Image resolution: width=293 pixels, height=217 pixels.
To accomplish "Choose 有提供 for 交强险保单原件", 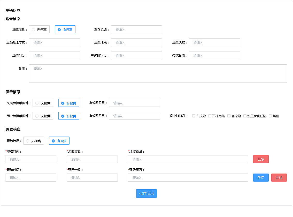I will click(x=68, y=103).
